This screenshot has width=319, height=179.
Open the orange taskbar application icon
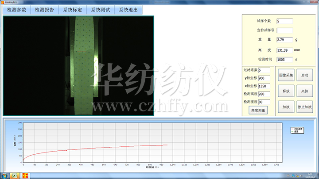(26, 175)
